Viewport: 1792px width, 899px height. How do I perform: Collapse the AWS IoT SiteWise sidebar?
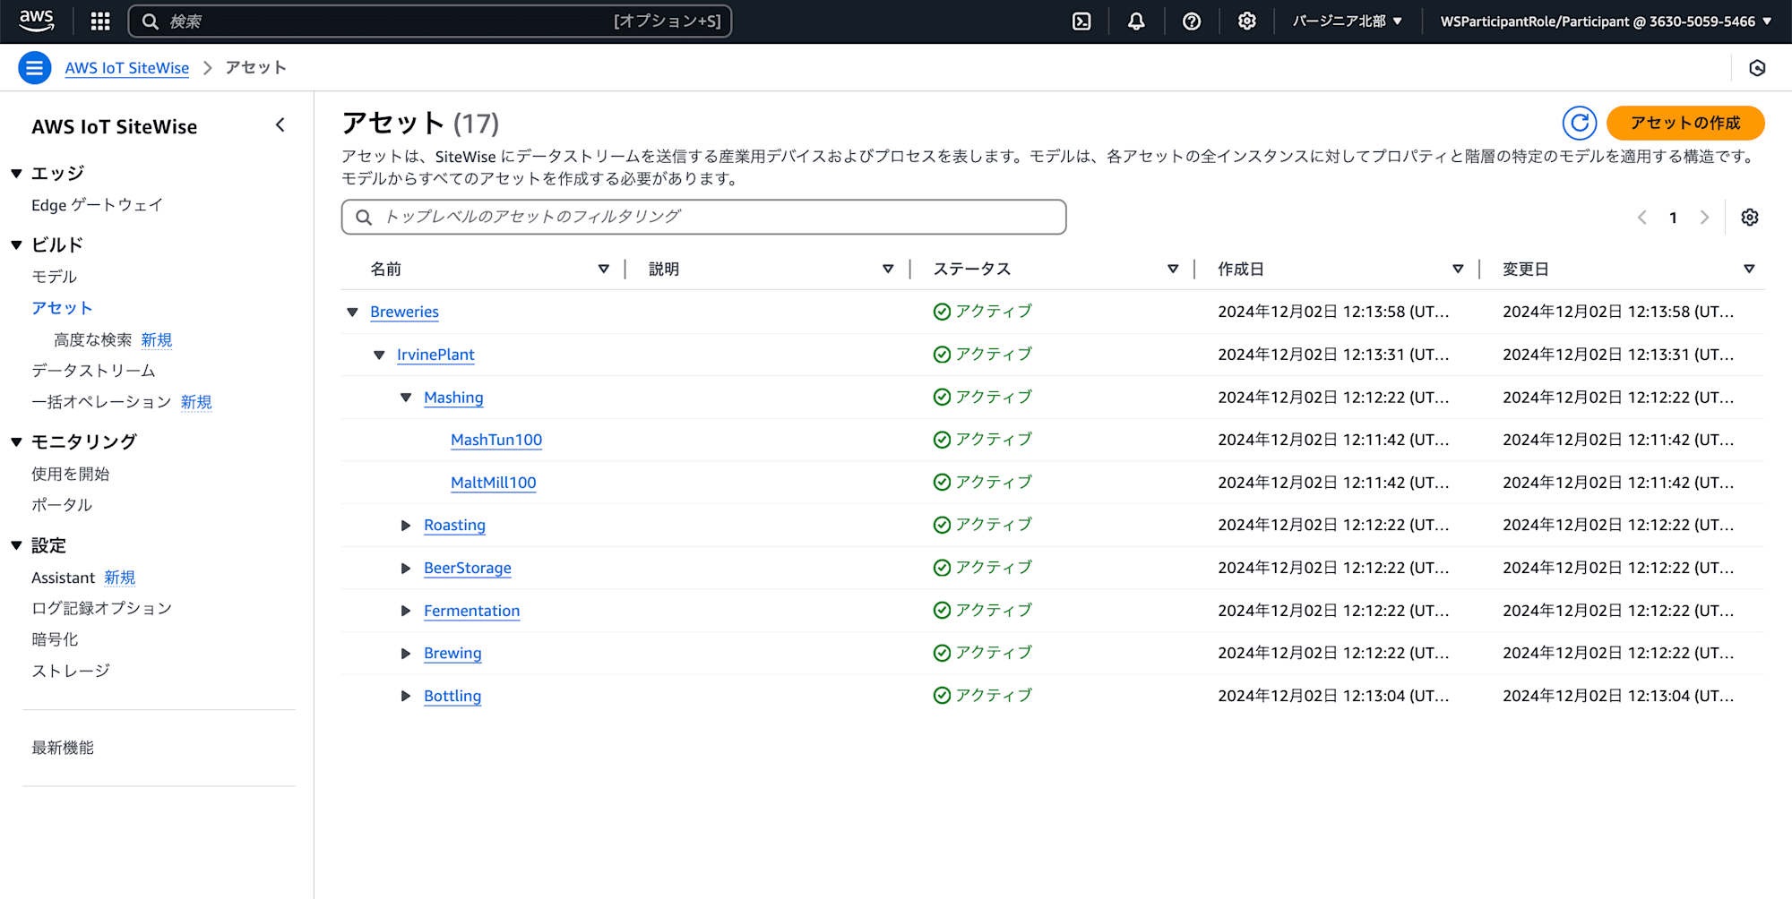[x=280, y=125]
